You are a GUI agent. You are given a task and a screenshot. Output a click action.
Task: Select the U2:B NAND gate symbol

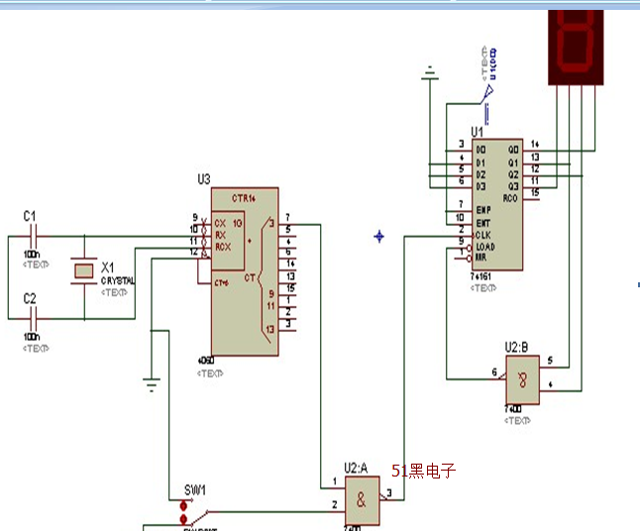[522, 380]
